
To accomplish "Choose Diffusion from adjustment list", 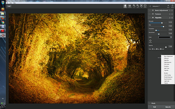I will pyautogui.click(x=166, y=58).
